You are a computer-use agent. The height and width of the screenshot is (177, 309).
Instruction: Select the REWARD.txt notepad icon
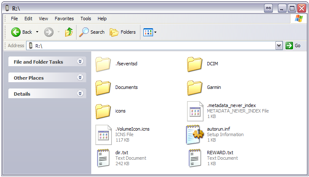[x=195, y=158]
